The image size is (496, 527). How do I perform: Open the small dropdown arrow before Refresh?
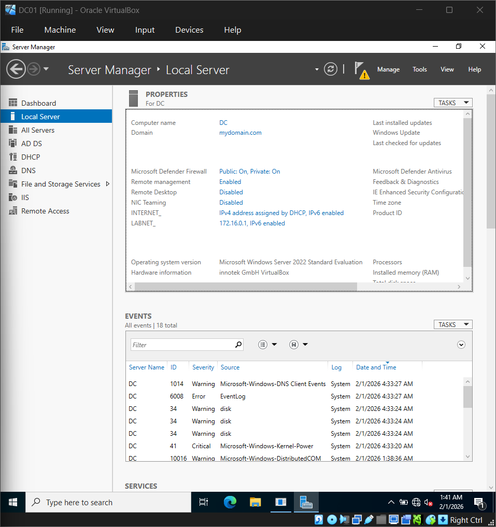click(x=317, y=69)
